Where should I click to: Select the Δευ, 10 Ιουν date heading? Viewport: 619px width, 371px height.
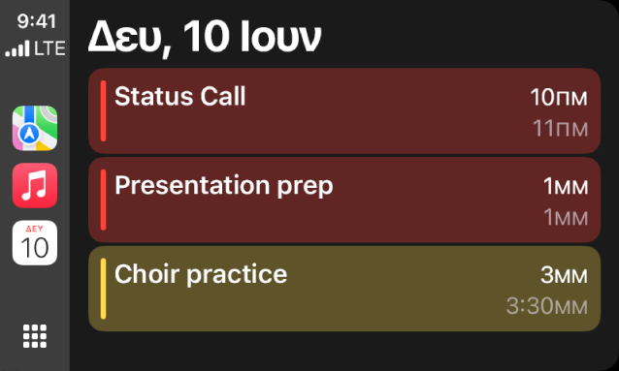click(205, 38)
